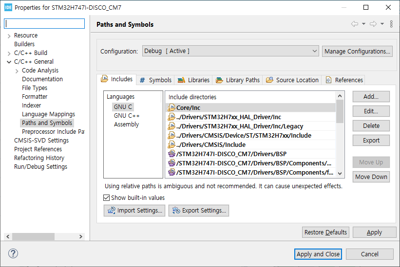This screenshot has height=267, width=400.
Task: Switch to the Libraries tab
Action: point(193,80)
